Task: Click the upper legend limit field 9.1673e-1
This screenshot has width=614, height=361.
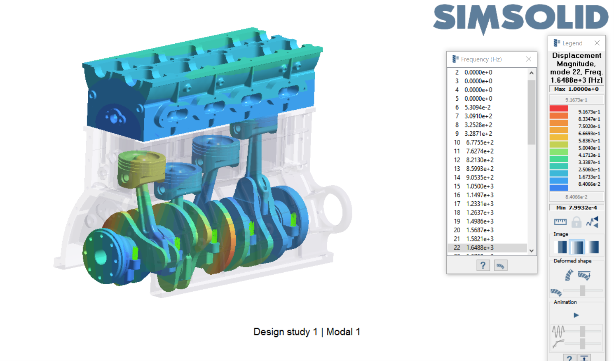Action: click(x=577, y=100)
